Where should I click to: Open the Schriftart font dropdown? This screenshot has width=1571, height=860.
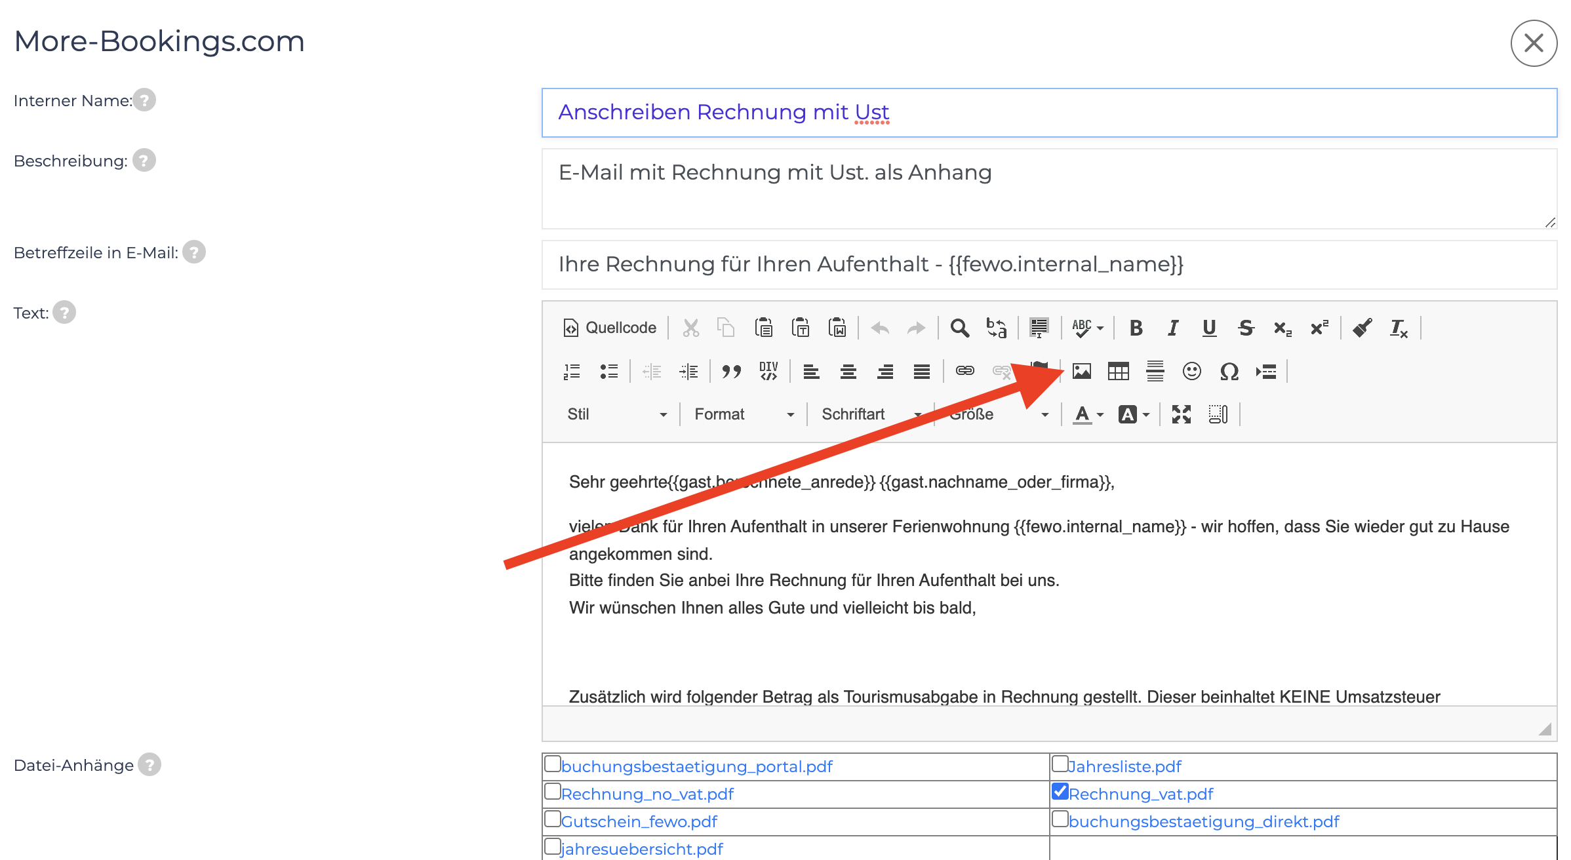coord(871,414)
